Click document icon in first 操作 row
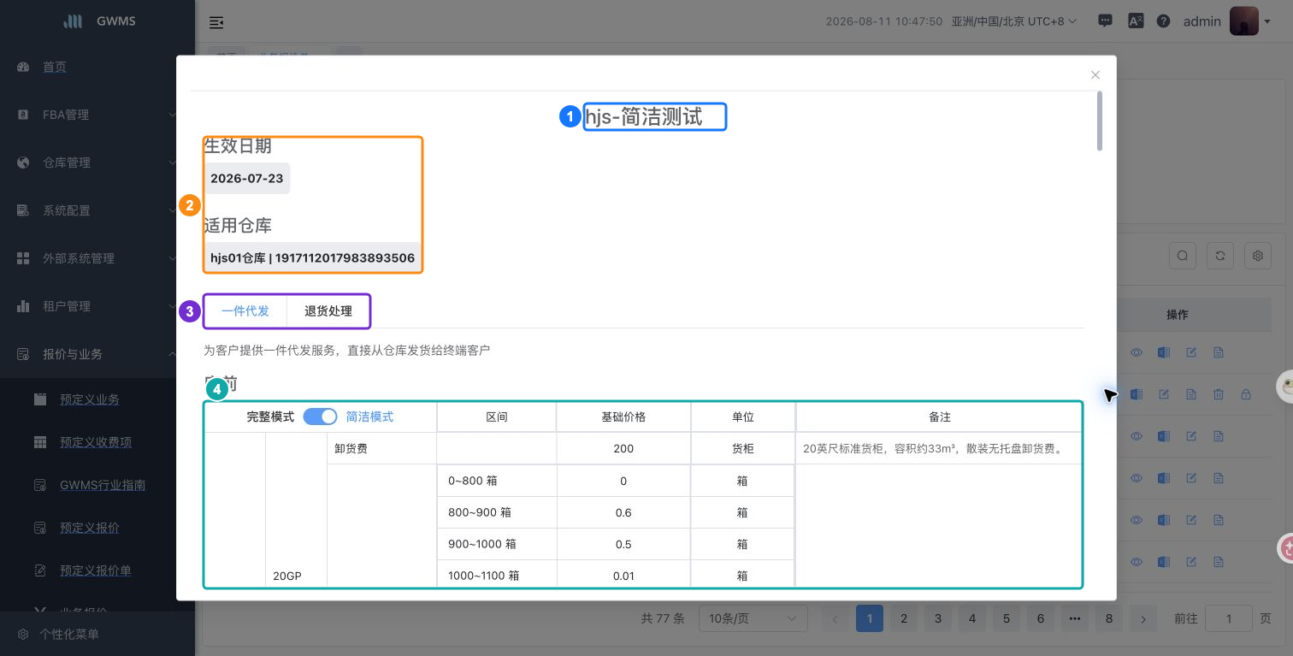Image resolution: width=1293 pixels, height=656 pixels. pos(1219,352)
